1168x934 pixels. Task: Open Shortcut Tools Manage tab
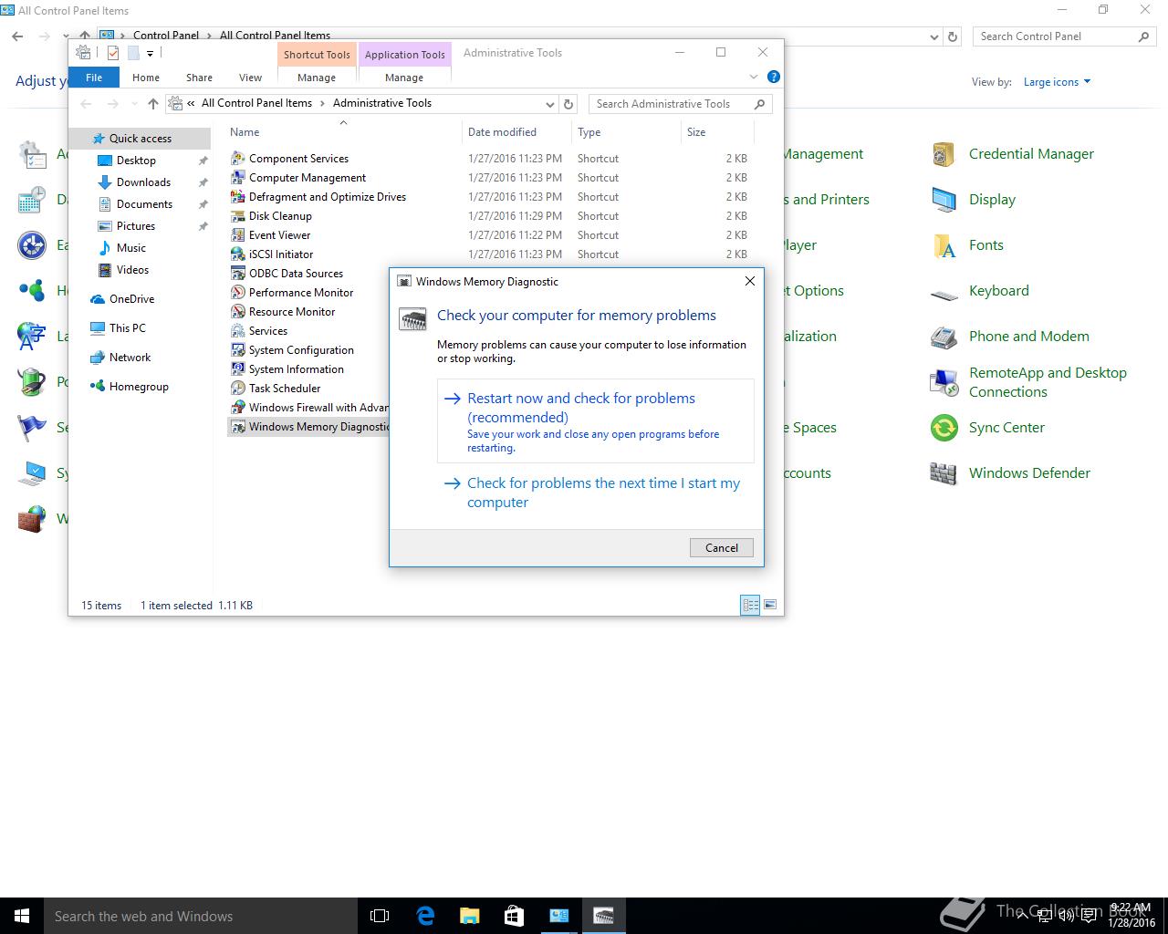tap(317, 78)
